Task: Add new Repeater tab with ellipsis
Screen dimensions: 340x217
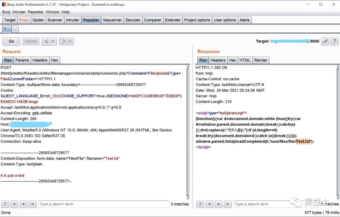Action: (15, 29)
